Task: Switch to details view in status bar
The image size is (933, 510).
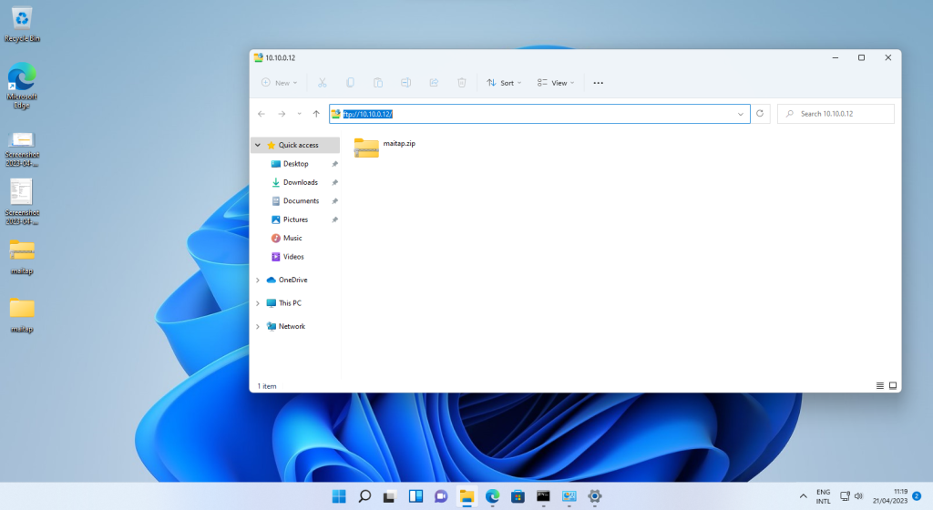Action: [x=880, y=386]
